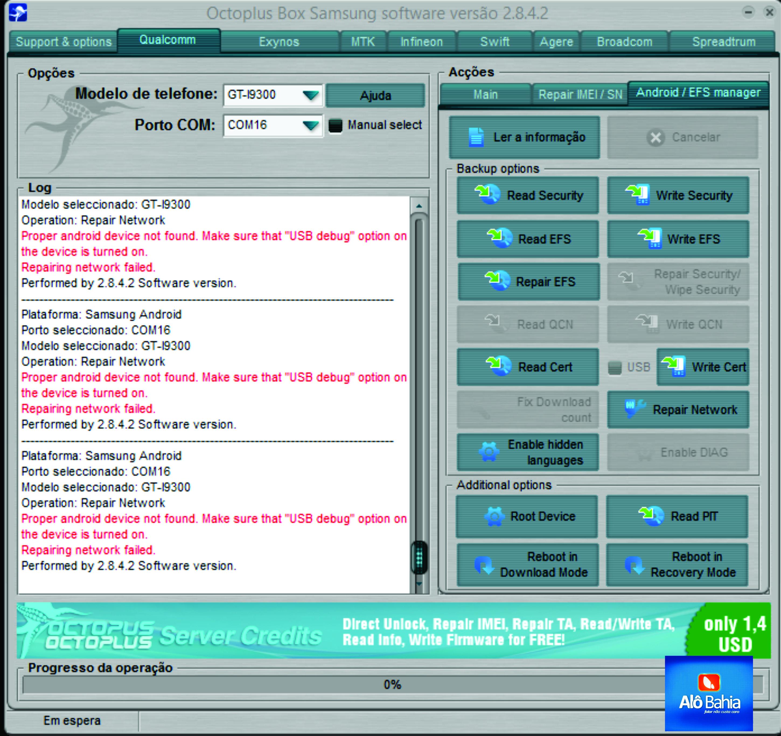
Task: Open the Modelo de telefone dropdown arrow
Action: pos(311,95)
